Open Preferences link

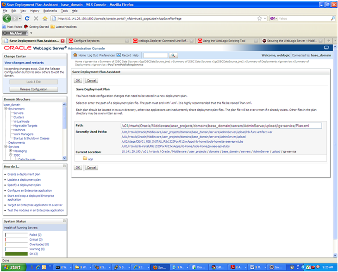[107, 55]
